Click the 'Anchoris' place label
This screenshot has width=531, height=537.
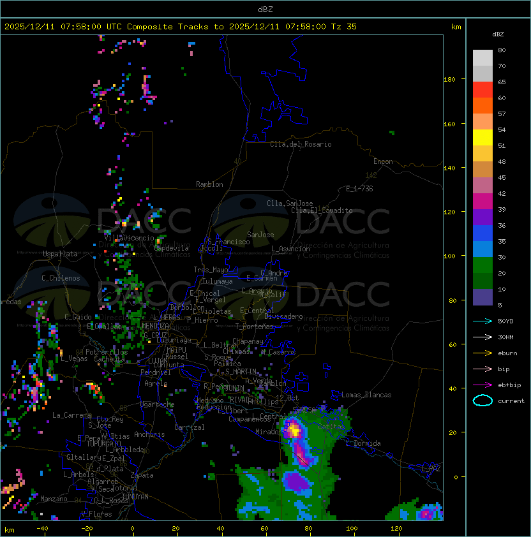point(149,434)
